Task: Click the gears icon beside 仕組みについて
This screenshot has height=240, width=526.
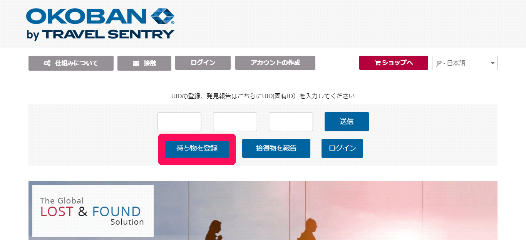Action: [x=47, y=63]
